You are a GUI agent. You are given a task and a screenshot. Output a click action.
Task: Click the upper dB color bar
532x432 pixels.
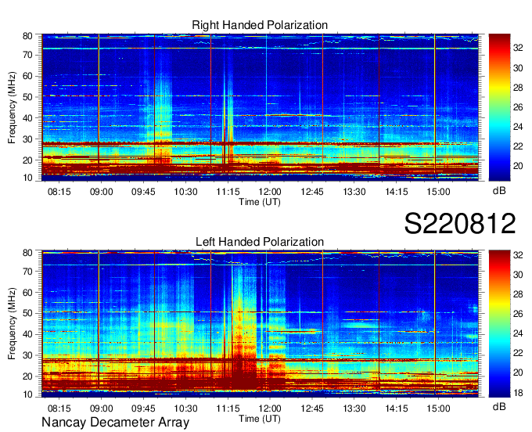499,107
